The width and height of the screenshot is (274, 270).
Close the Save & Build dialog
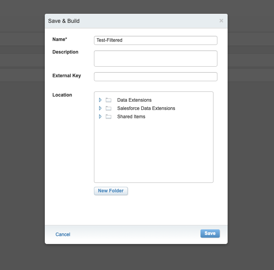pyautogui.click(x=221, y=20)
